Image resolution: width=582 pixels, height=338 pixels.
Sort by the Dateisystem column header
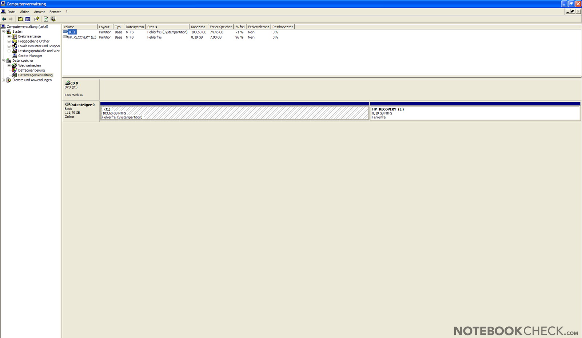click(135, 27)
